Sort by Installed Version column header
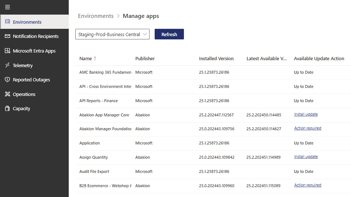This screenshot has width=351, height=197. [216, 58]
